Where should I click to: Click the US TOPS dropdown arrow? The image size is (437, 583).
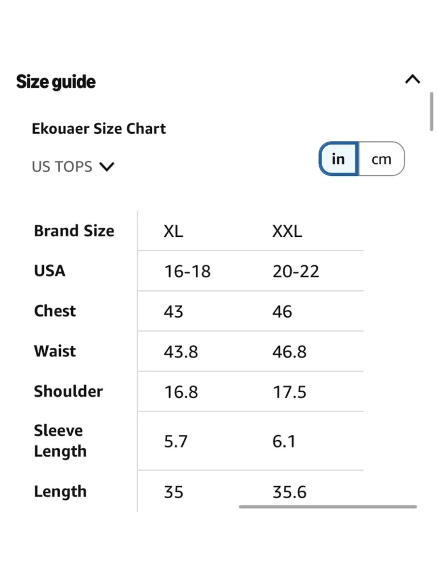(x=107, y=167)
